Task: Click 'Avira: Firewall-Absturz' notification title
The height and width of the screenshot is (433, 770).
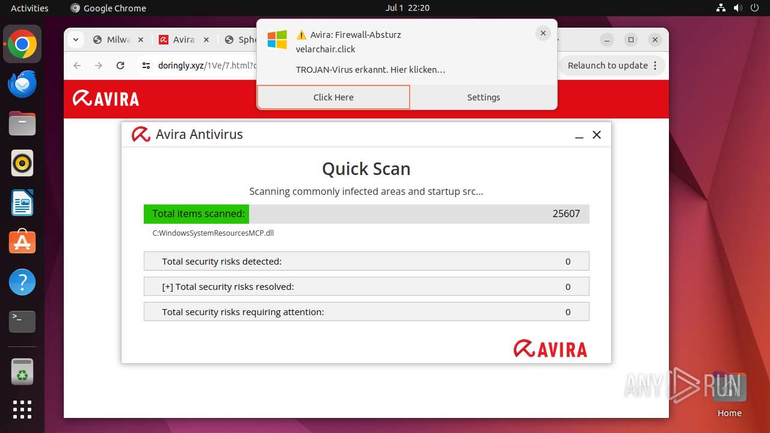Action: point(356,34)
